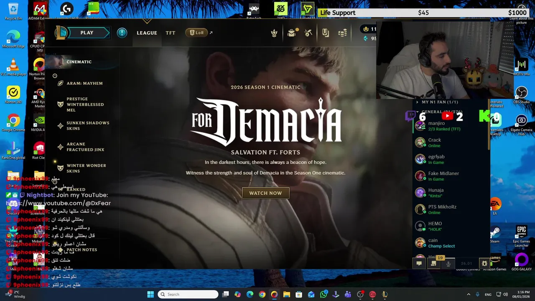
Task: Select ARCANE FRACTURED JINX sidebar entry
Action: [85, 147]
